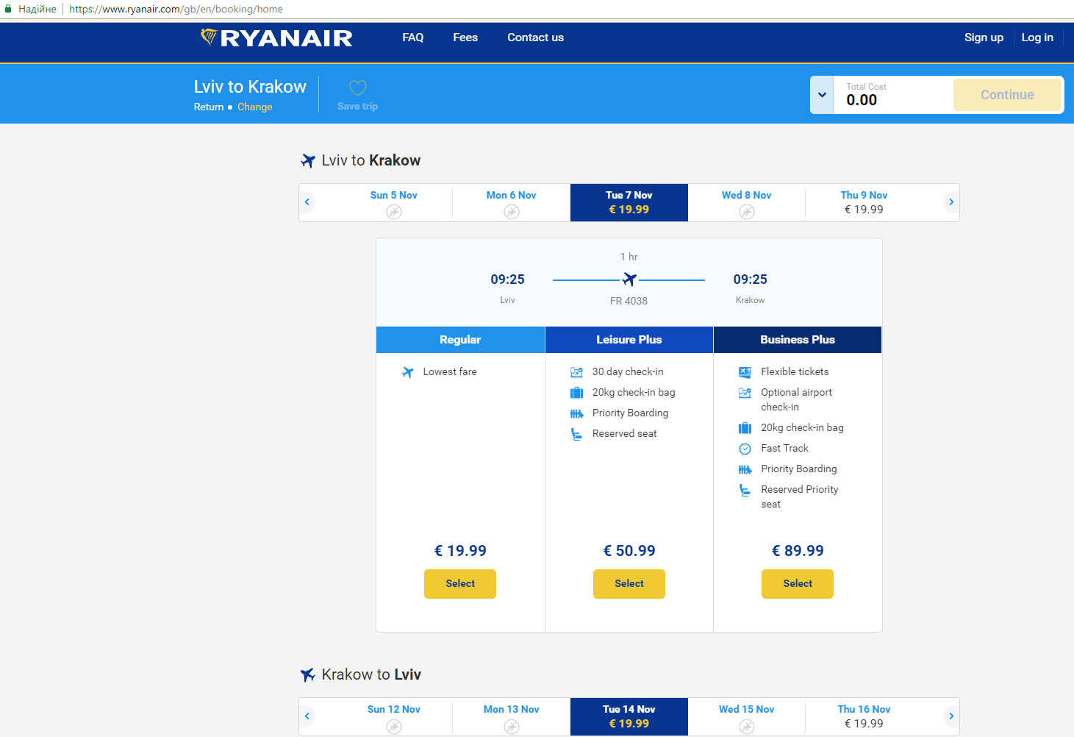Click the browser address bar URL
The width and height of the screenshot is (1074, 737).
click(x=176, y=10)
